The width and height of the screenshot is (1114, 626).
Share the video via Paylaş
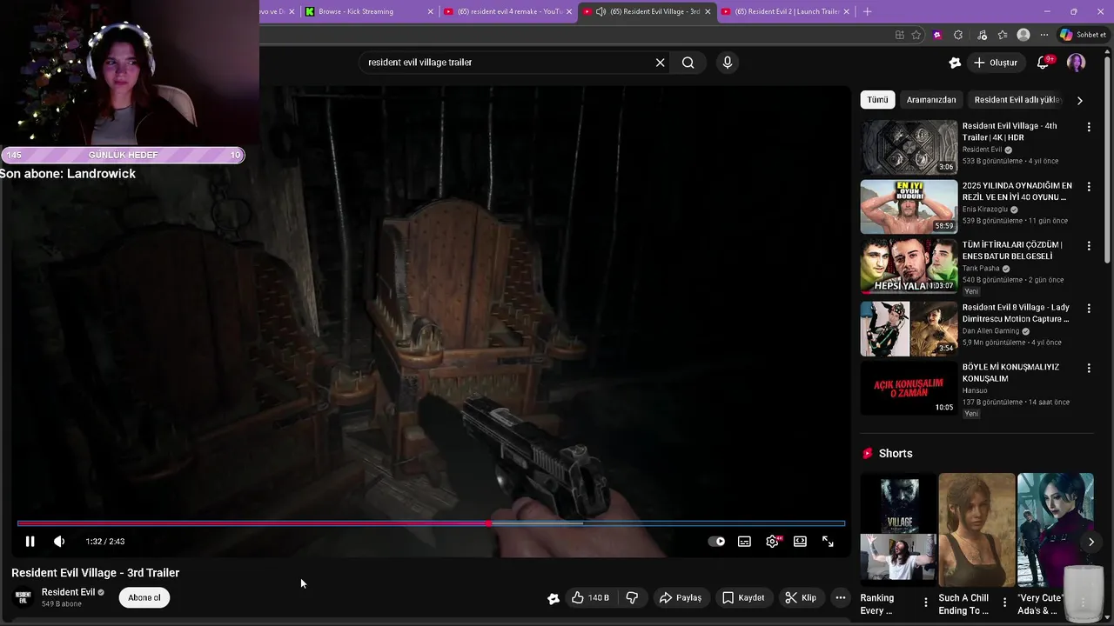tap(680, 597)
